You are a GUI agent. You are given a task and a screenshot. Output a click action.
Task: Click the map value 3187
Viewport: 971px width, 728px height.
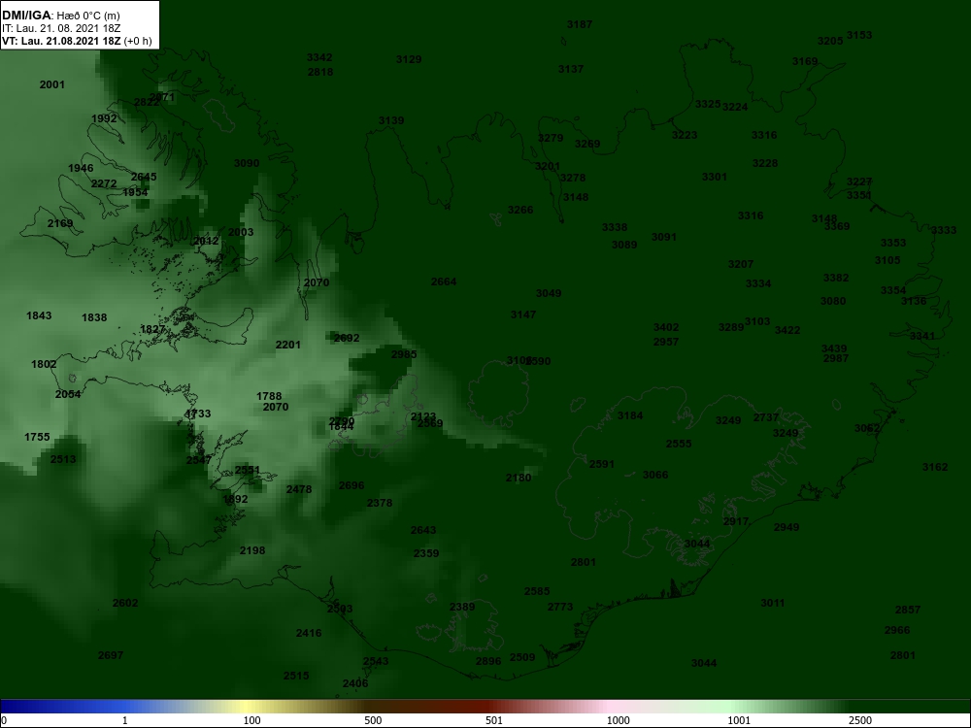click(x=580, y=25)
